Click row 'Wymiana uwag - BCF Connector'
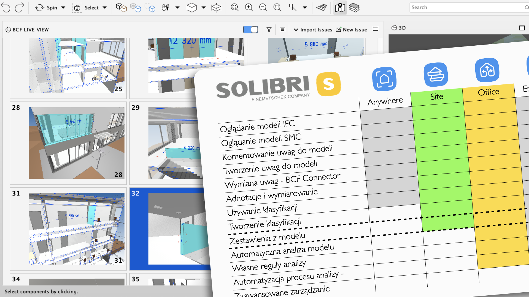This screenshot has height=297, width=529. click(282, 180)
